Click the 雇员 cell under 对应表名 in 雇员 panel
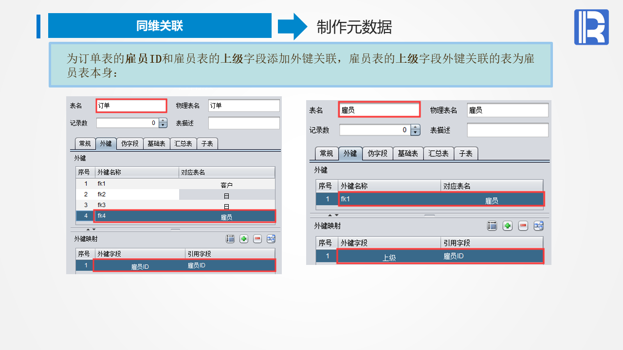The width and height of the screenshot is (623, 350). click(x=492, y=199)
